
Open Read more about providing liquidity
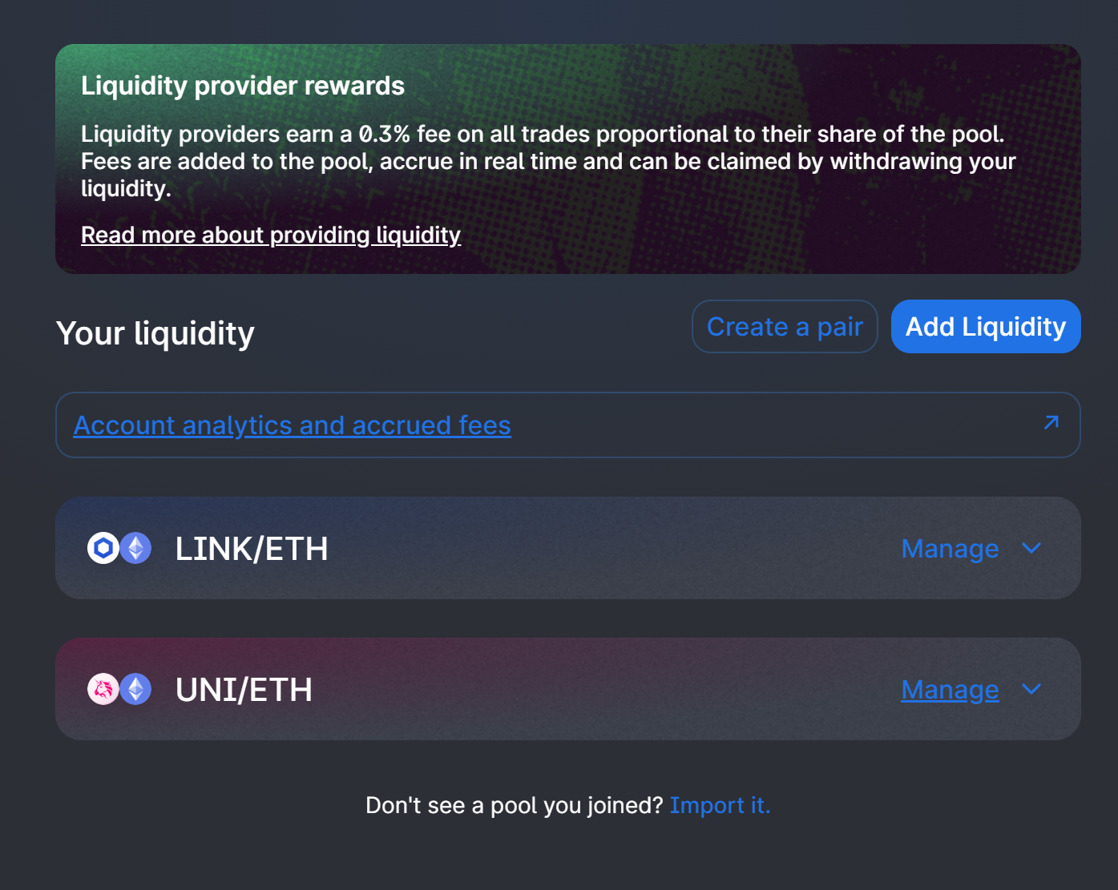coord(270,235)
